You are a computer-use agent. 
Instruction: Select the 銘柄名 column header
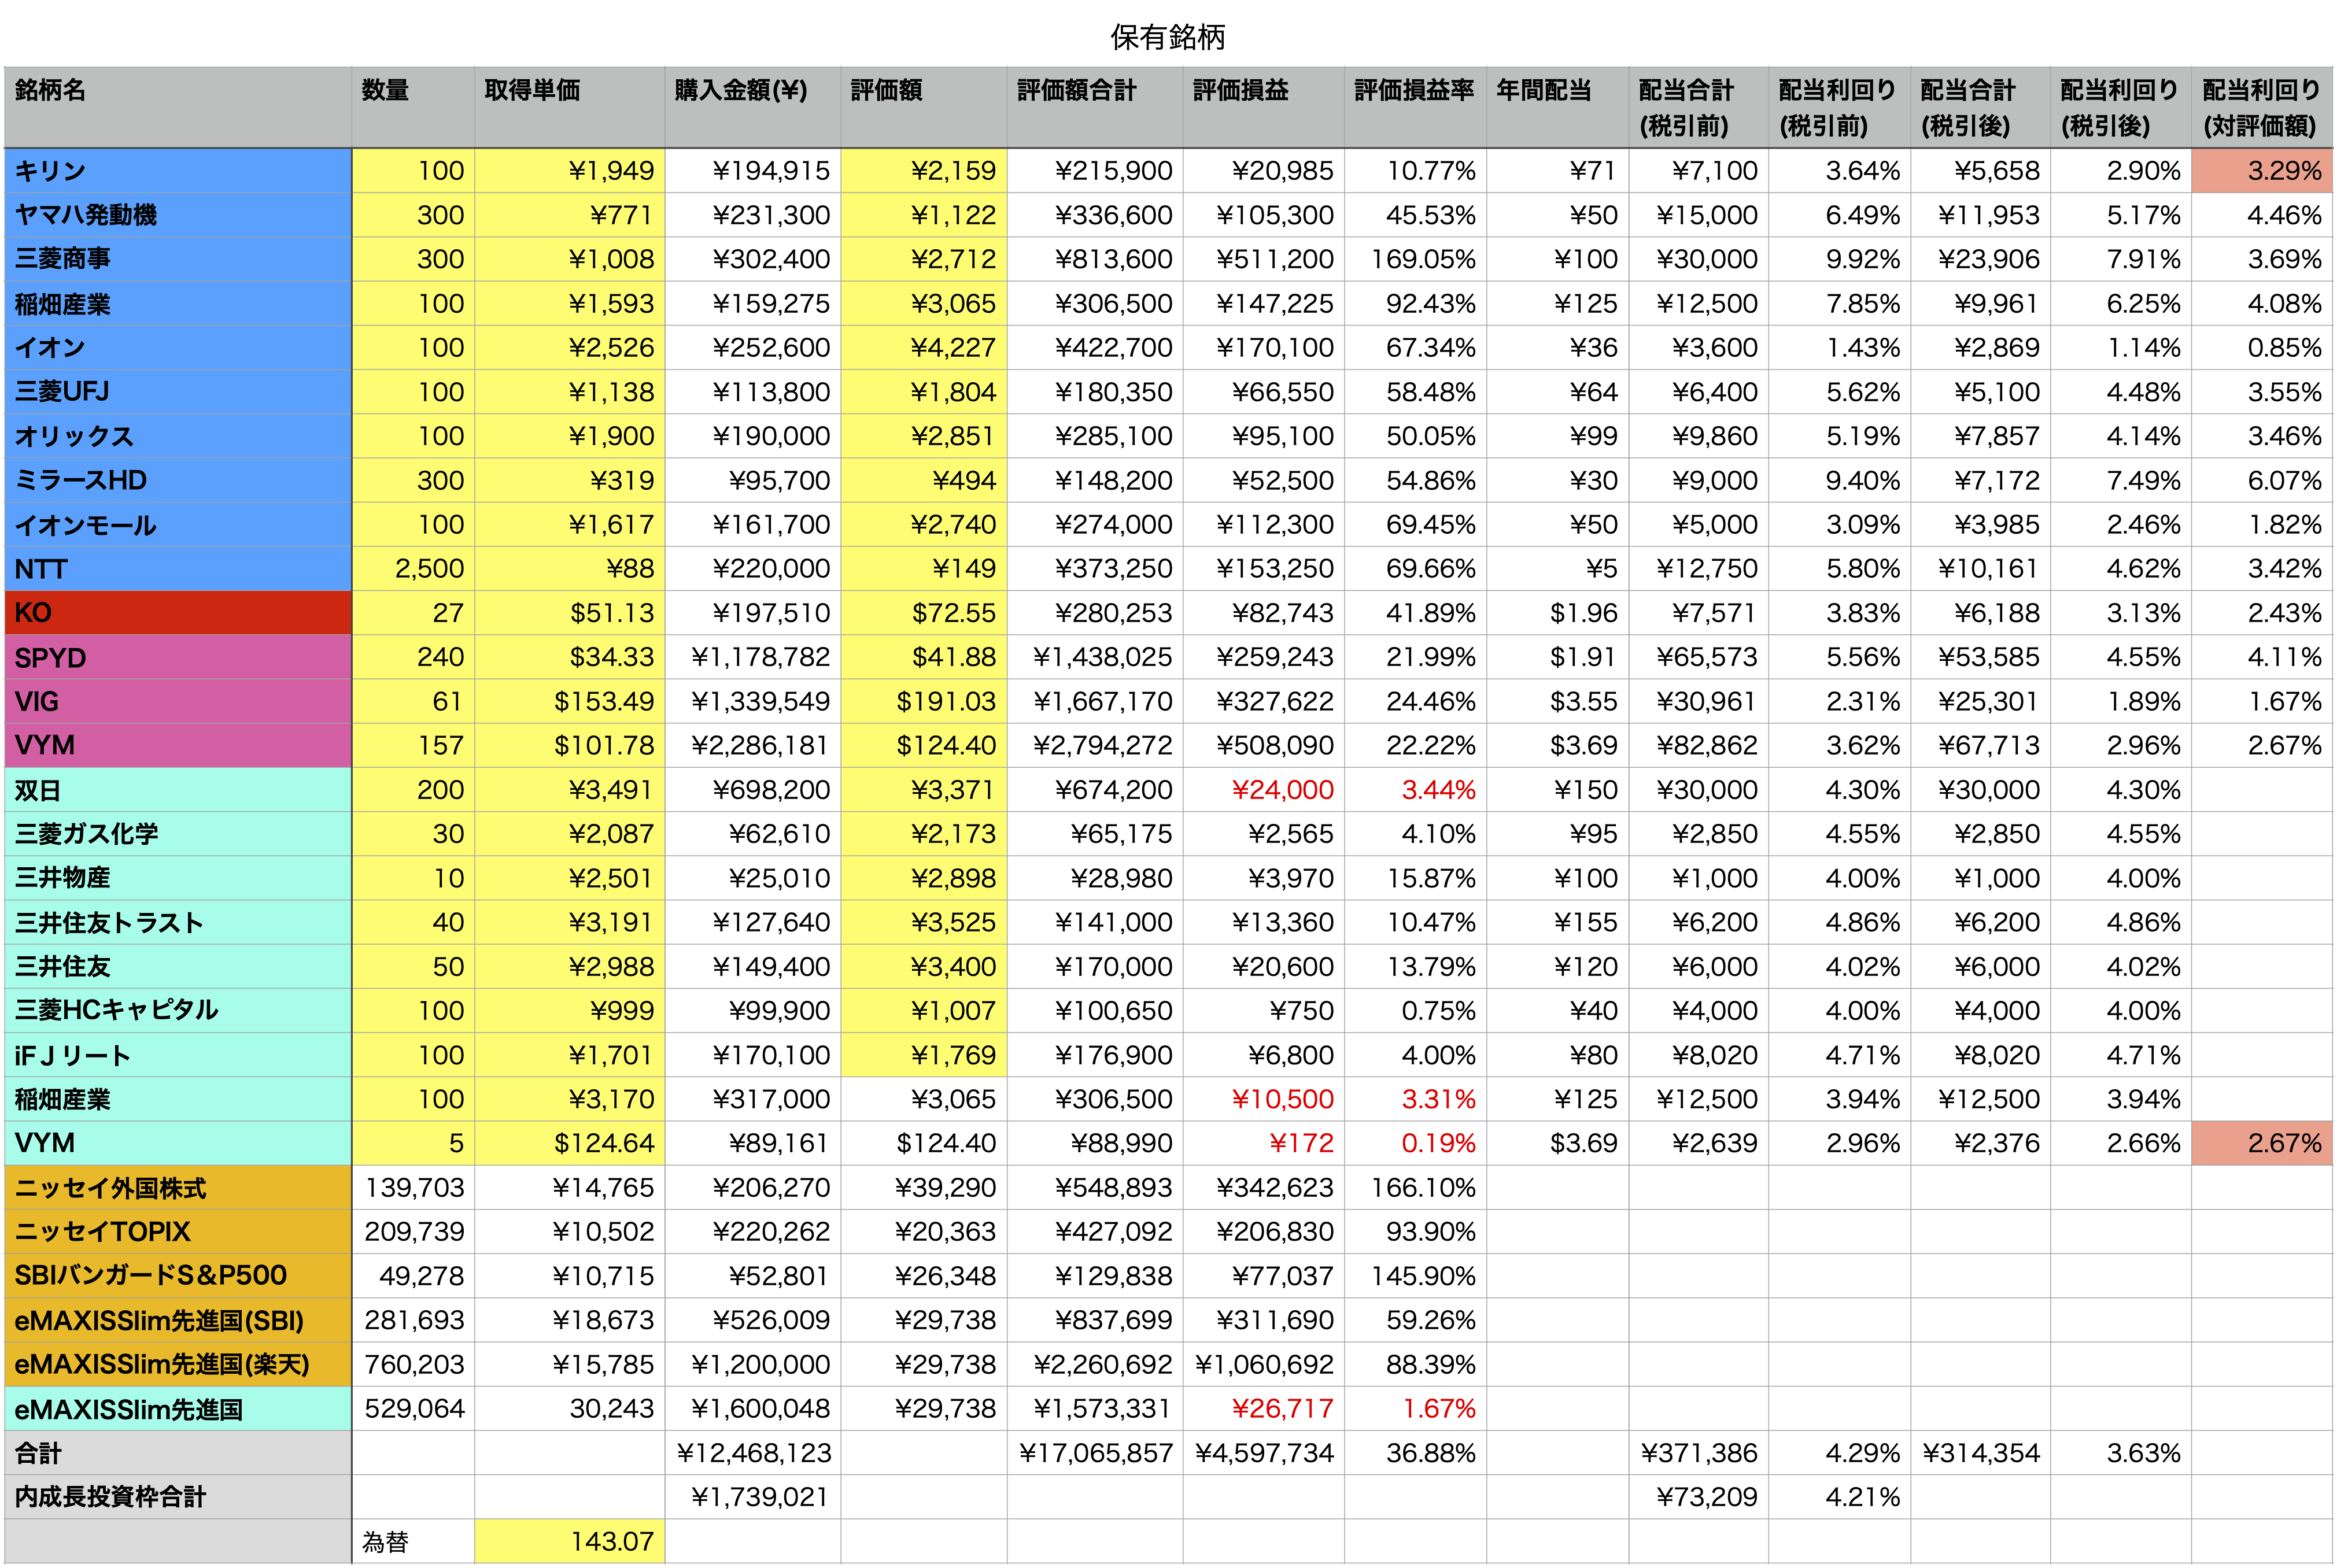pos(178,108)
